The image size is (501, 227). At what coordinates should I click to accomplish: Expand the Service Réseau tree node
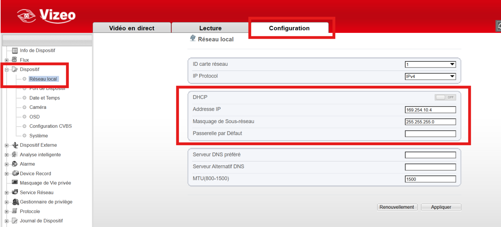[x=7, y=193]
